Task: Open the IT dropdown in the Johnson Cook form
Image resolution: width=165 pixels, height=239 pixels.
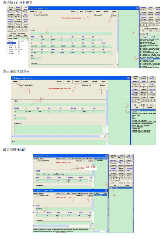Action: (71, 52)
